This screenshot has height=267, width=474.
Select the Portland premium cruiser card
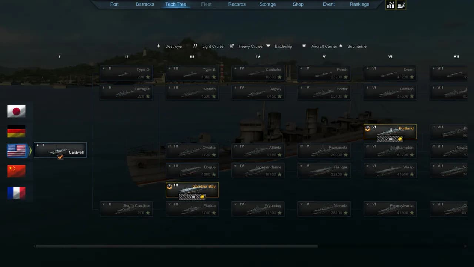(x=390, y=132)
